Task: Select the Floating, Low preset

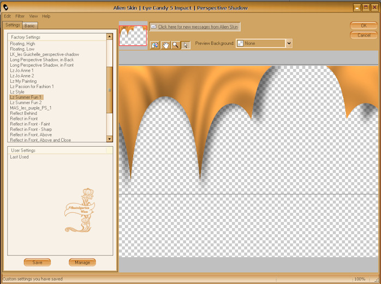Action: pos(22,49)
